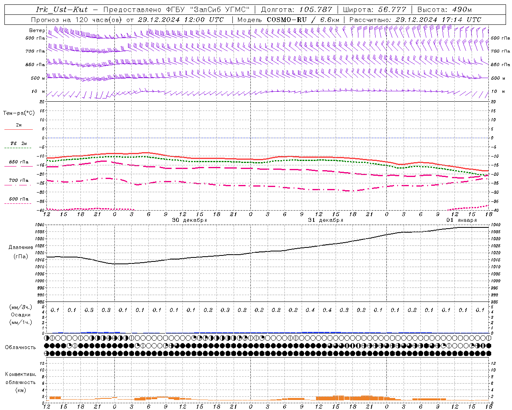The width and height of the screenshot is (512, 410).
Task: Click the Ветер panel label
Action: point(37,30)
